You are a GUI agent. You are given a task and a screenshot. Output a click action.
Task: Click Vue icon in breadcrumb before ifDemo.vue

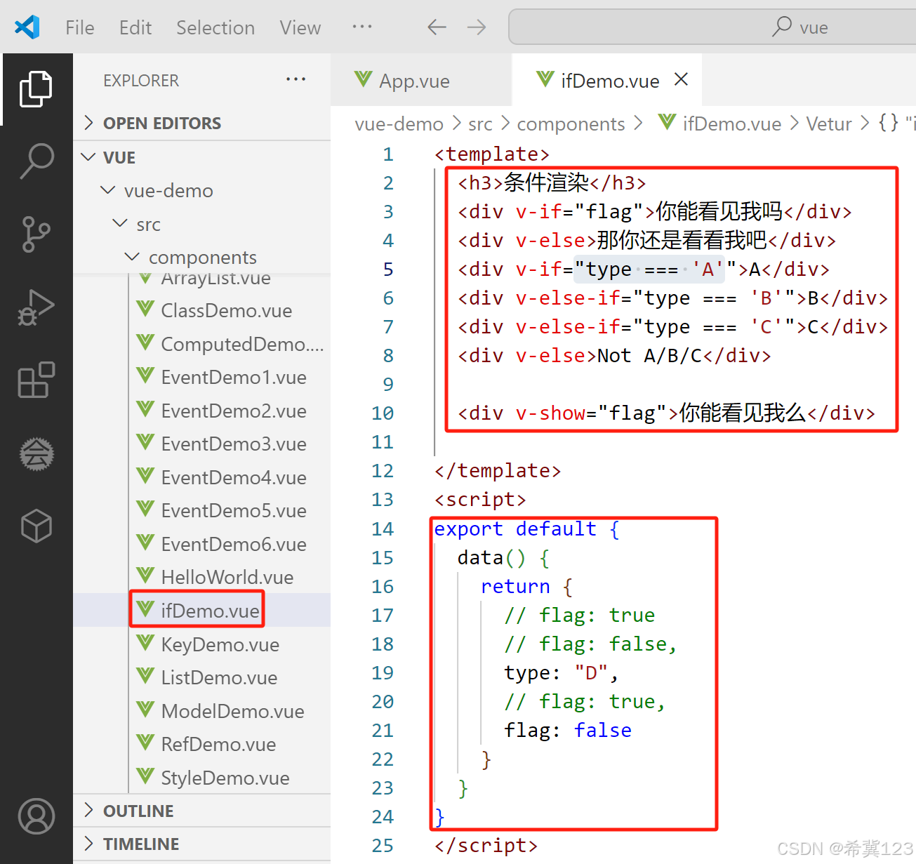[x=668, y=122]
